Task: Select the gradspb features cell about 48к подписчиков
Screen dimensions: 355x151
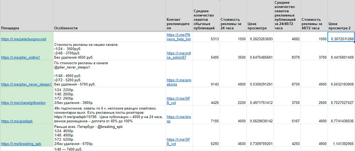Action: point(109,115)
